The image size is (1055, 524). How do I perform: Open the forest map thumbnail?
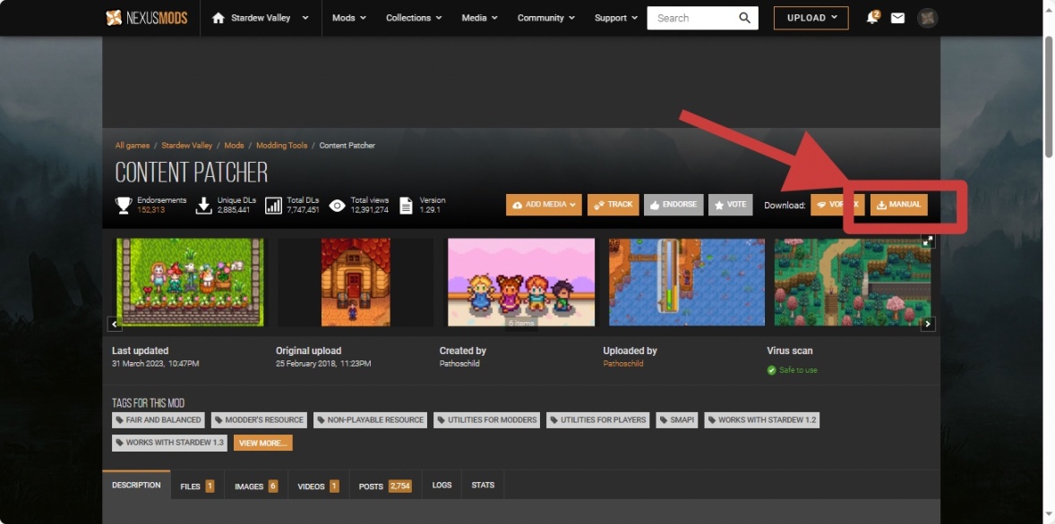click(x=853, y=283)
